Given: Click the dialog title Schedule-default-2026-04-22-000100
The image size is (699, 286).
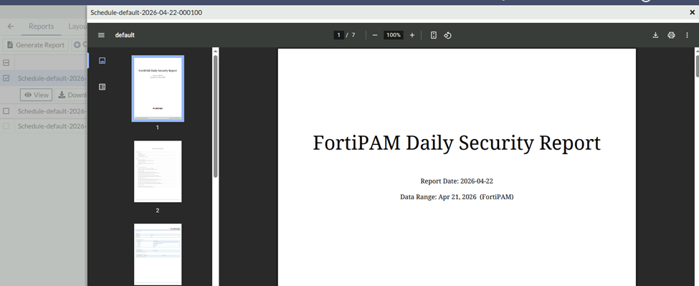Looking at the screenshot, I should tap(146, 12).
